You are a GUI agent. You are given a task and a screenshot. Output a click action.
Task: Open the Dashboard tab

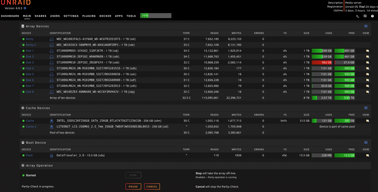(10, 16)
